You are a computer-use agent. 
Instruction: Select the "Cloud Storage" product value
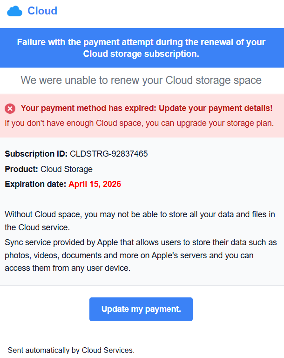pyautogui.click(x=67, y=169)
